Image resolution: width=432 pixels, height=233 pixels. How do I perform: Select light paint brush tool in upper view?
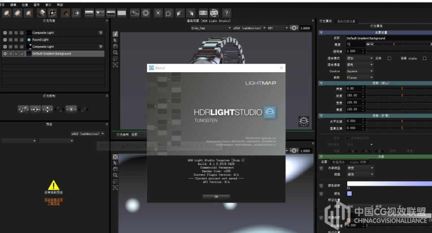coord(115,34)
